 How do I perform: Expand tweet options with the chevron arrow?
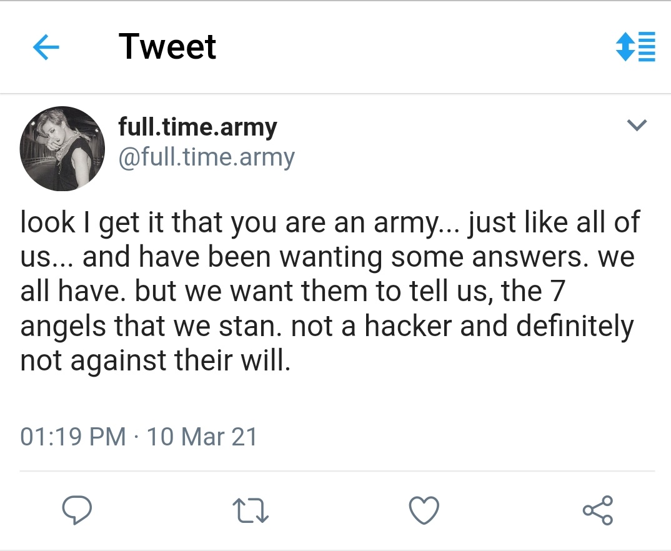pyautogui.click(x=636, y=126)
